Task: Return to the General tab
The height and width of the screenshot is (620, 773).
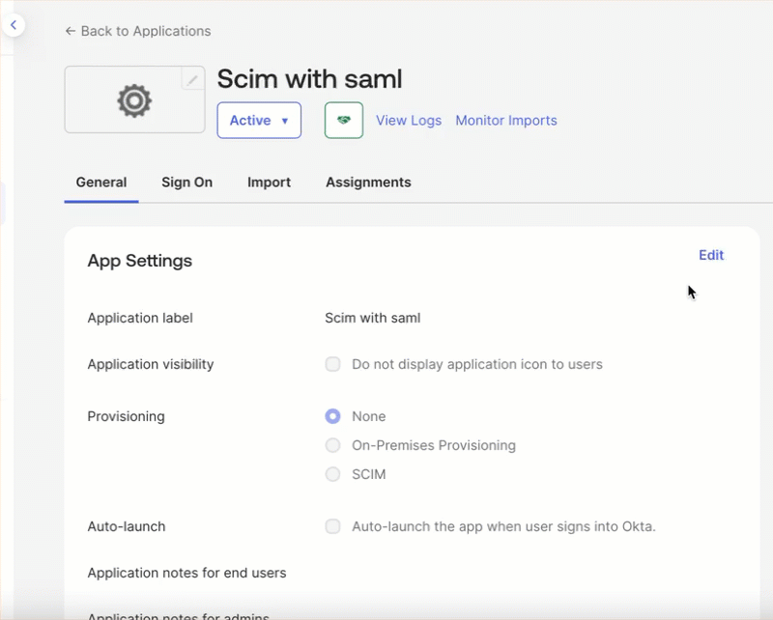Action: point(100,182)
